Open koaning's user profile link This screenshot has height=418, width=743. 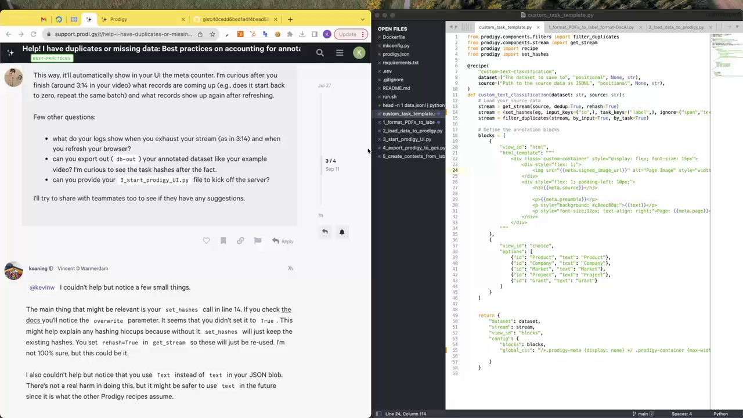click(38, 268)
